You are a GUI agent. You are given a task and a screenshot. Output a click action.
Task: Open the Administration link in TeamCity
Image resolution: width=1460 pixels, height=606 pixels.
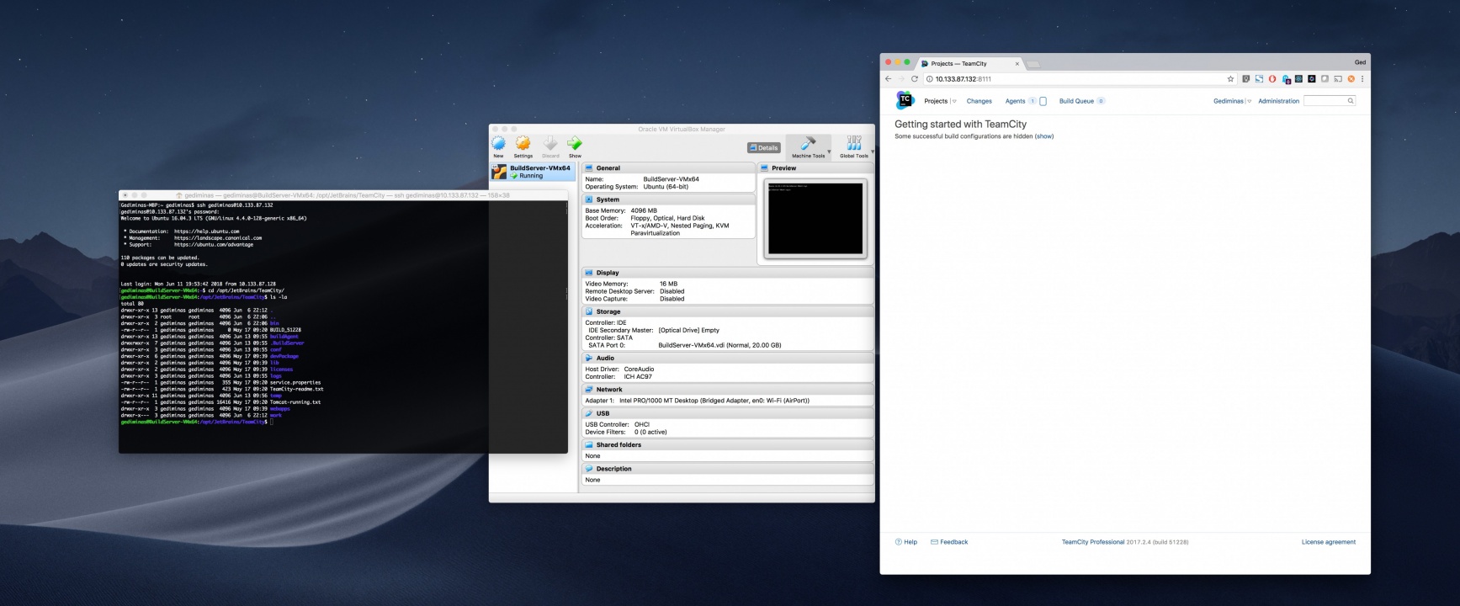(1278, 101)
